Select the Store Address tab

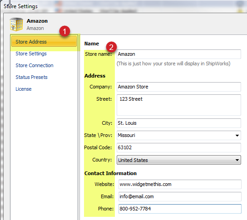coord(44,42)
